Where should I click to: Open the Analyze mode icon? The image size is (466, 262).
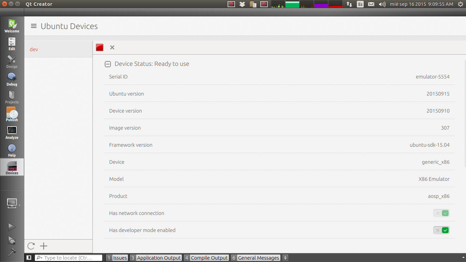(x=12, y=133)
